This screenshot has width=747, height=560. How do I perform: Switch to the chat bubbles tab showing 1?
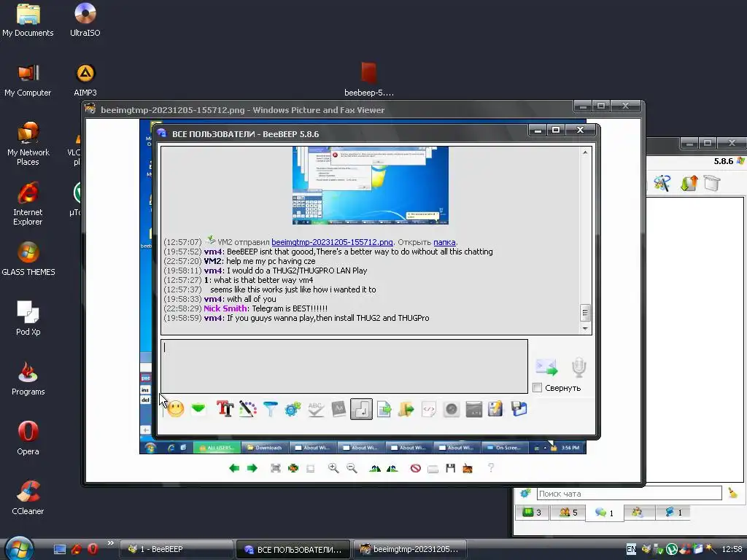[x=604, y=513]
